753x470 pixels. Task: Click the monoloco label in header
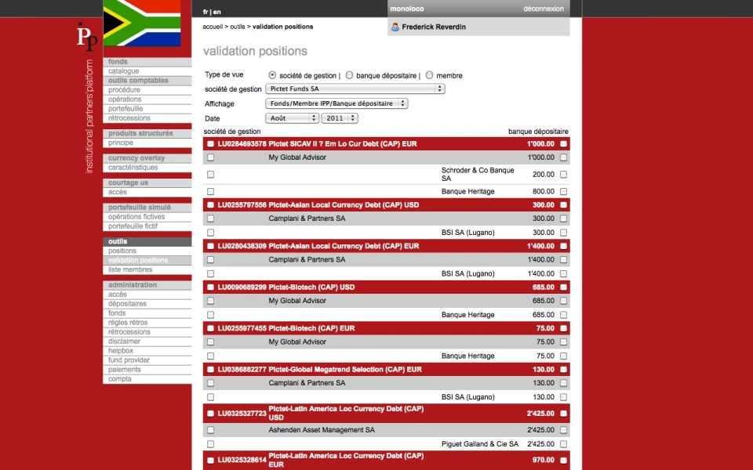point(407,9)
